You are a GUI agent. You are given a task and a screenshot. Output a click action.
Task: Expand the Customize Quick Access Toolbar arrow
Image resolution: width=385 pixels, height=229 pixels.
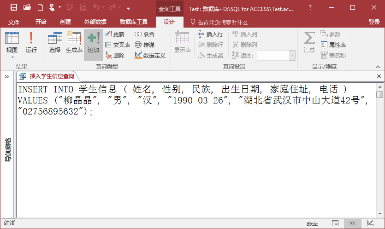(x=128, y=8)
